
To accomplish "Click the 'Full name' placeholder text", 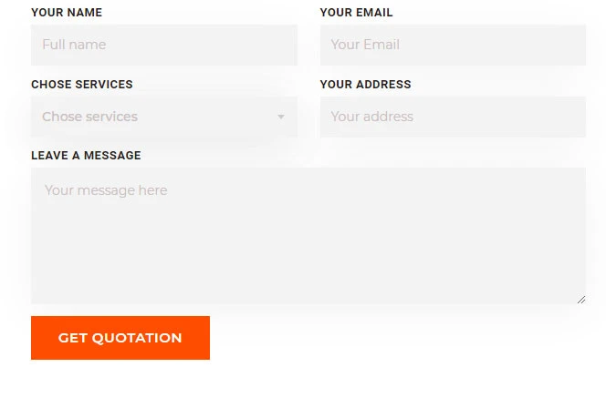I will tap(74, 45).
